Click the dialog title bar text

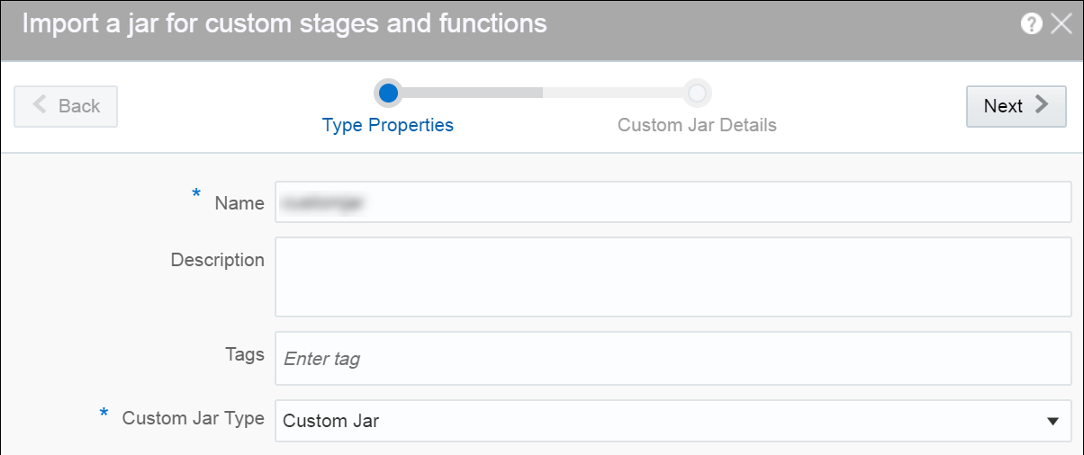[x=285, y=23]
